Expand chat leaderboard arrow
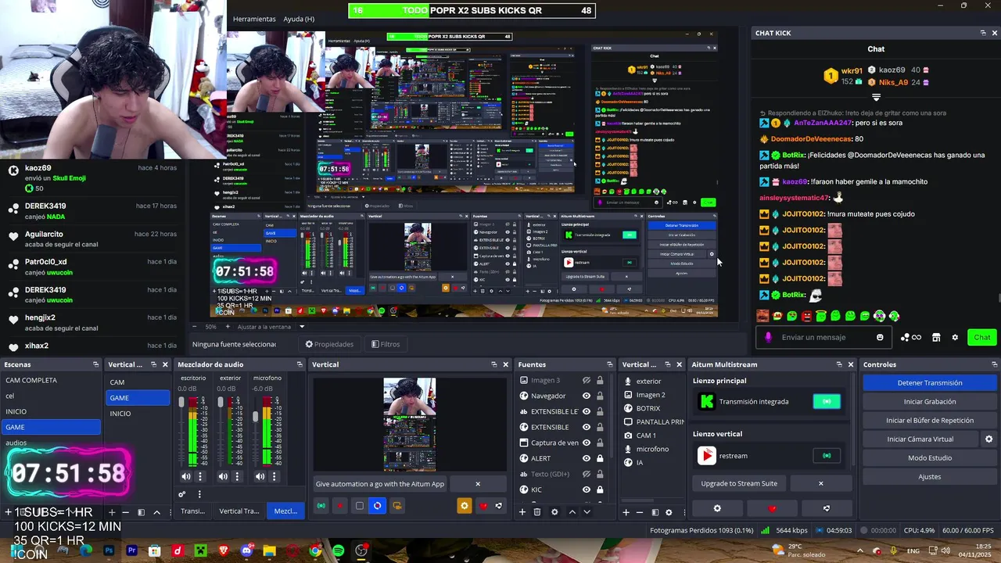Image resolution: width=1001 pixels, height=563 pixels. click(876, 98)
